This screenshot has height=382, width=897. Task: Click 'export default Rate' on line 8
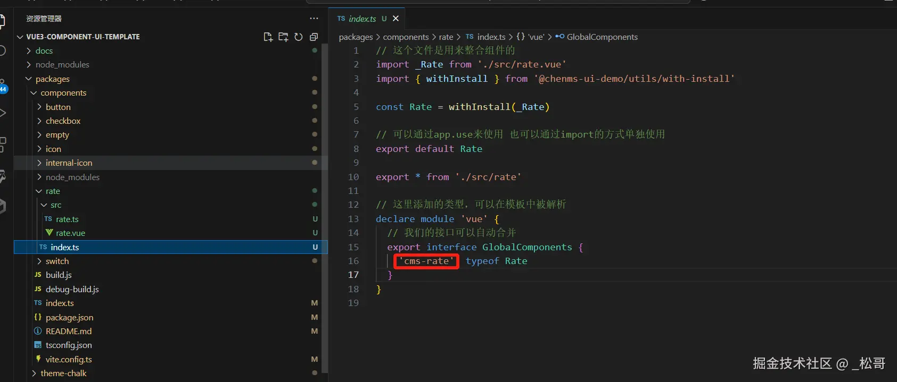click(x=429, y=149)
